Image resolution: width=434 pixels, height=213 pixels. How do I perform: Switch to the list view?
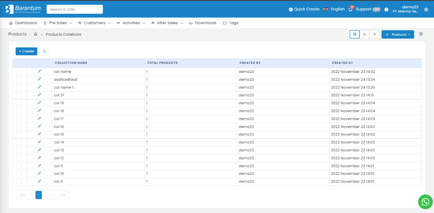[x=375, y=34]
